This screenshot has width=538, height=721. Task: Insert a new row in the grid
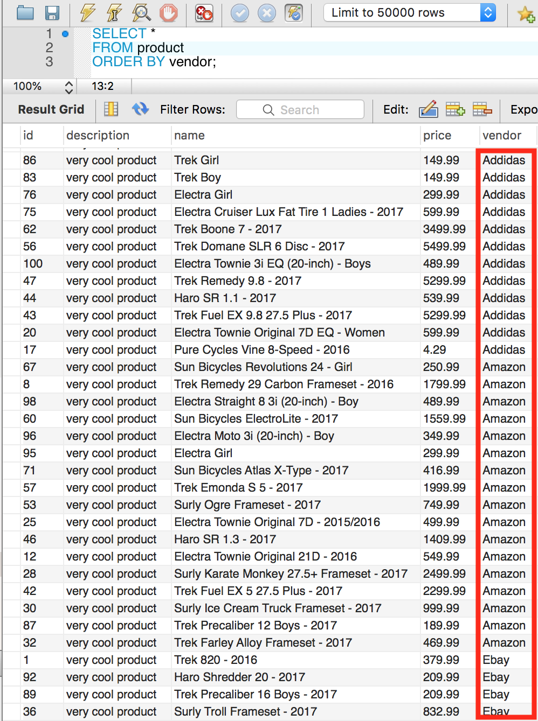[455, 109]
